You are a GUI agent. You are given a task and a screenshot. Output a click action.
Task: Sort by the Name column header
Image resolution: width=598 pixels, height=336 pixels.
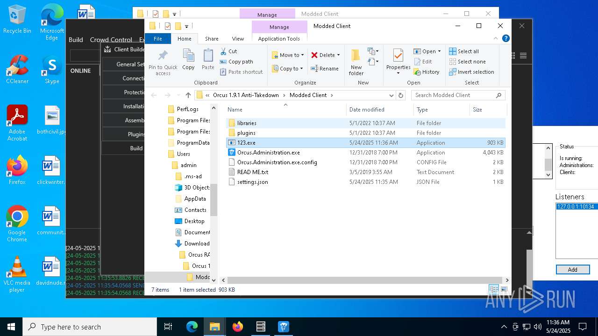tap(285, 110)
